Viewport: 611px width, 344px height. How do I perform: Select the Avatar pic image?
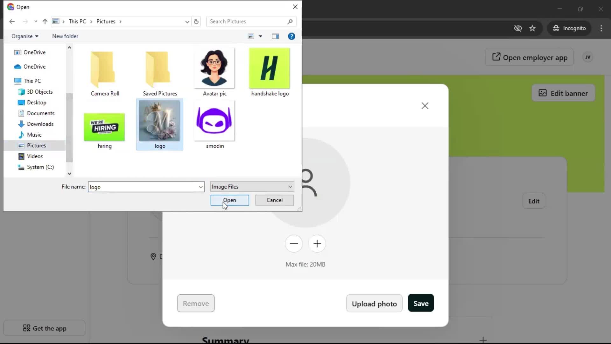214,73
